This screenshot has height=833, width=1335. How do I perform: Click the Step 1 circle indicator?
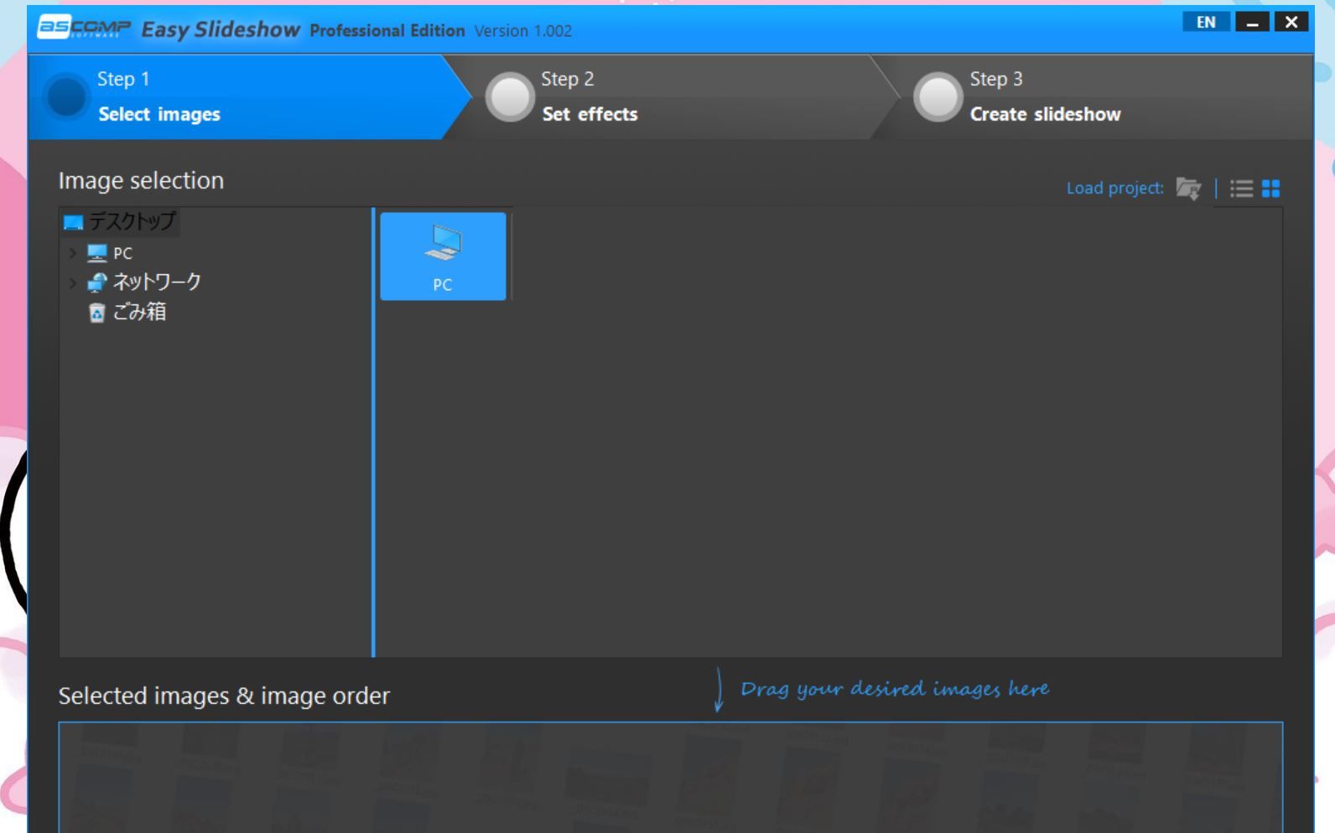click(66, 97)
